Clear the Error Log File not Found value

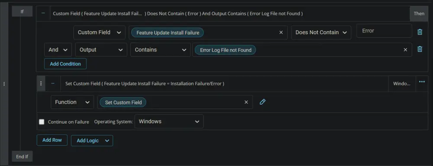click(x=405, y=50)
